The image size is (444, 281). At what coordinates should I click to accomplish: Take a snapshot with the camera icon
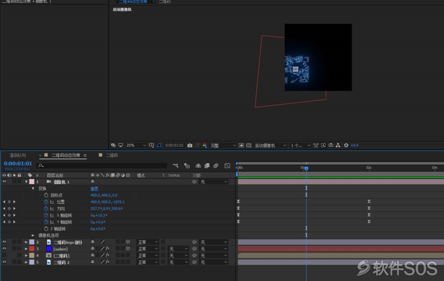pyautogui.click(x=190, y=145)
